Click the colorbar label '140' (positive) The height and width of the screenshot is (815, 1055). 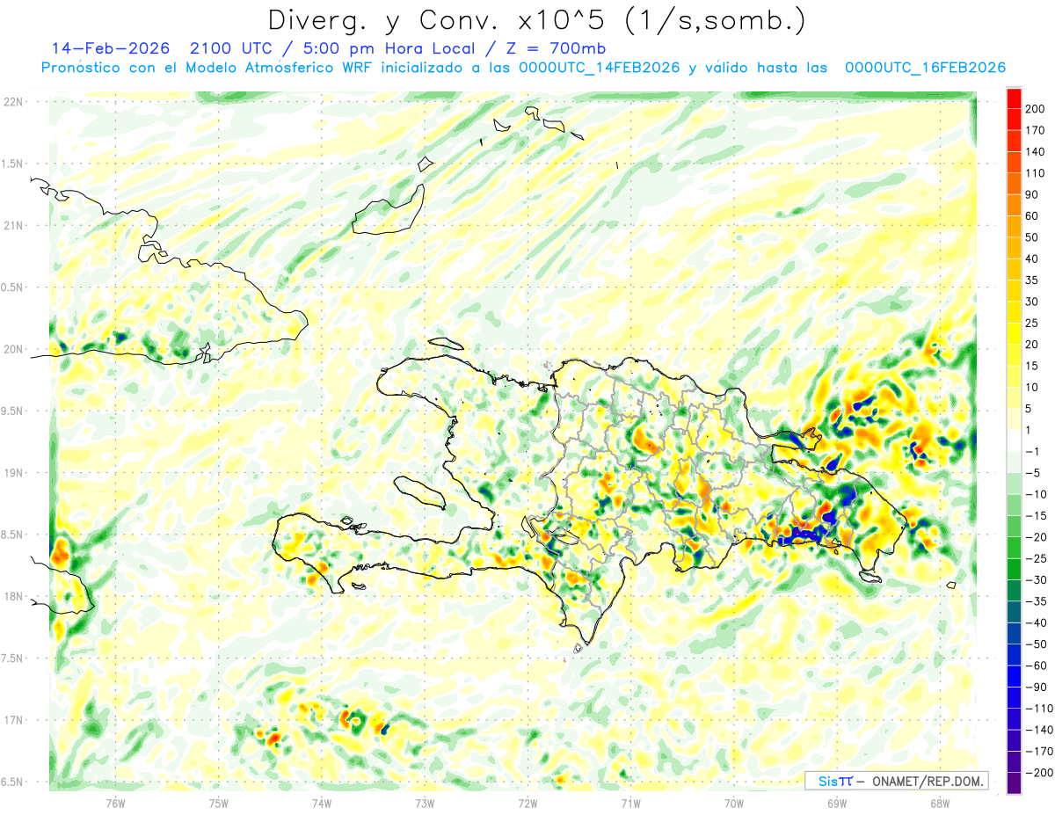(x=1034, y=151)
